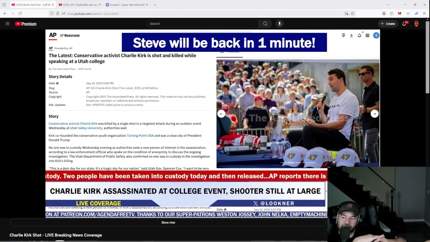Click the AP article headline 'The Latest: Conservative activist'
Viewport: 430px width, 242px height.
pyautogui.click(x=122, y=58)
